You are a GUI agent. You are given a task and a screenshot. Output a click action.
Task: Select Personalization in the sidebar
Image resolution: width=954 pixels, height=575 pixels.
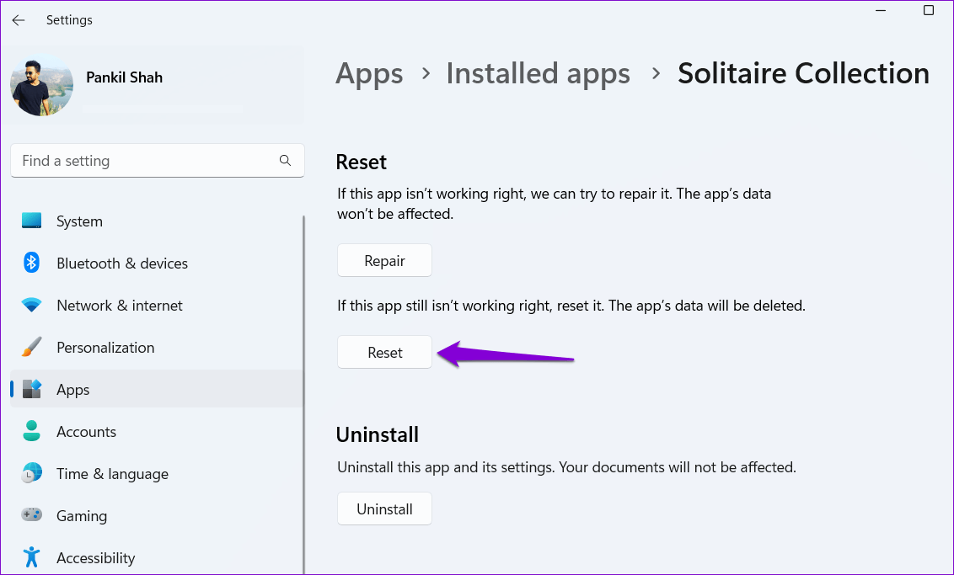pos(157,347)
